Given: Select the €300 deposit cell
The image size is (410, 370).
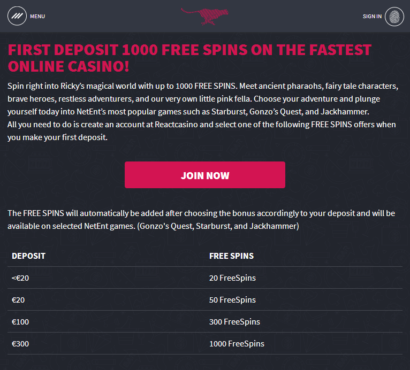Looking at the screenshot, I should [x=20, y=344].
